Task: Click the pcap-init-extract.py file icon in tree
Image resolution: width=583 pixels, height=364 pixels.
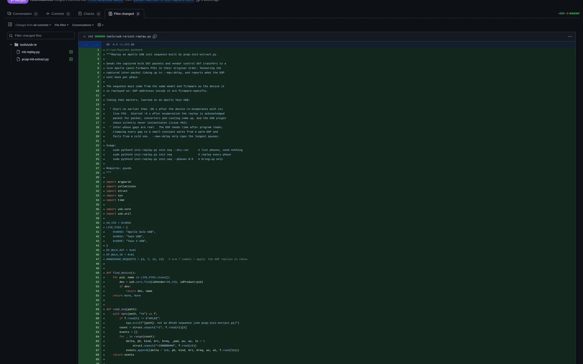Action: 18,59
